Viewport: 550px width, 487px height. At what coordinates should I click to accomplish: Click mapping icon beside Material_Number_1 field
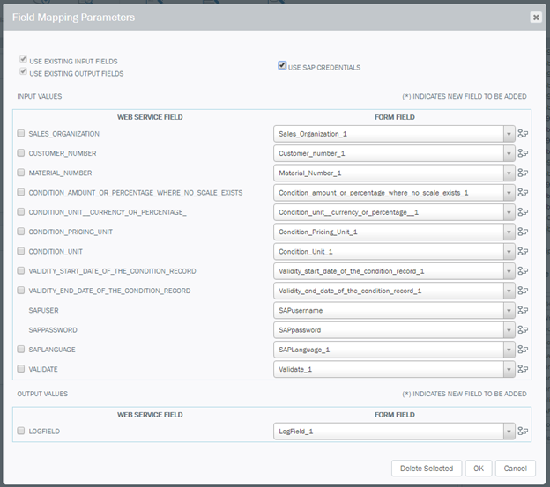(x=523, y=173)
